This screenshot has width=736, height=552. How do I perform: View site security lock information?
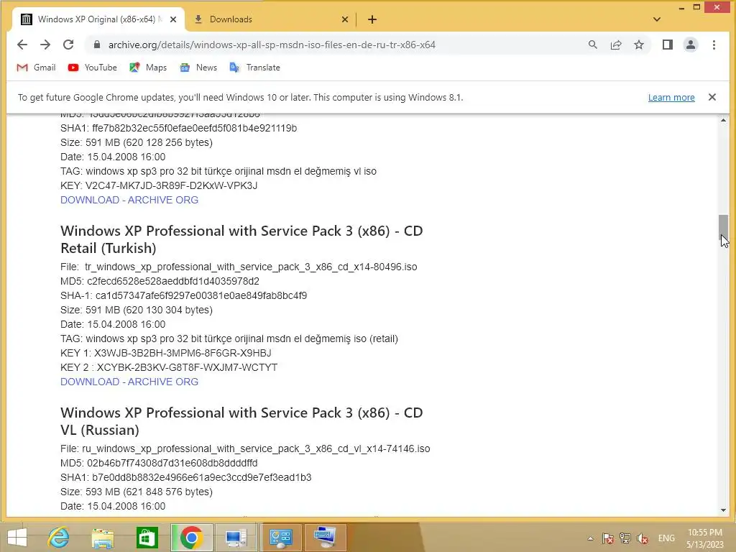[97, 45]
